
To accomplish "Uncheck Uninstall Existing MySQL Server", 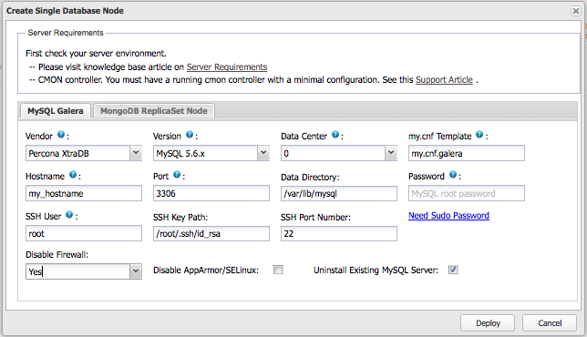I will (453, 270).
